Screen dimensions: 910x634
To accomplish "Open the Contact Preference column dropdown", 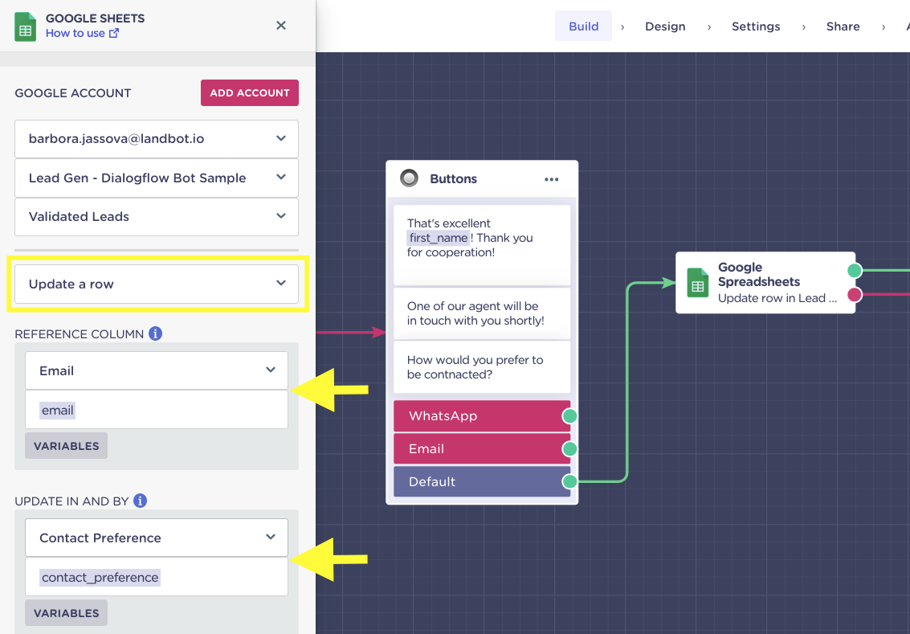I will (157, 538).
